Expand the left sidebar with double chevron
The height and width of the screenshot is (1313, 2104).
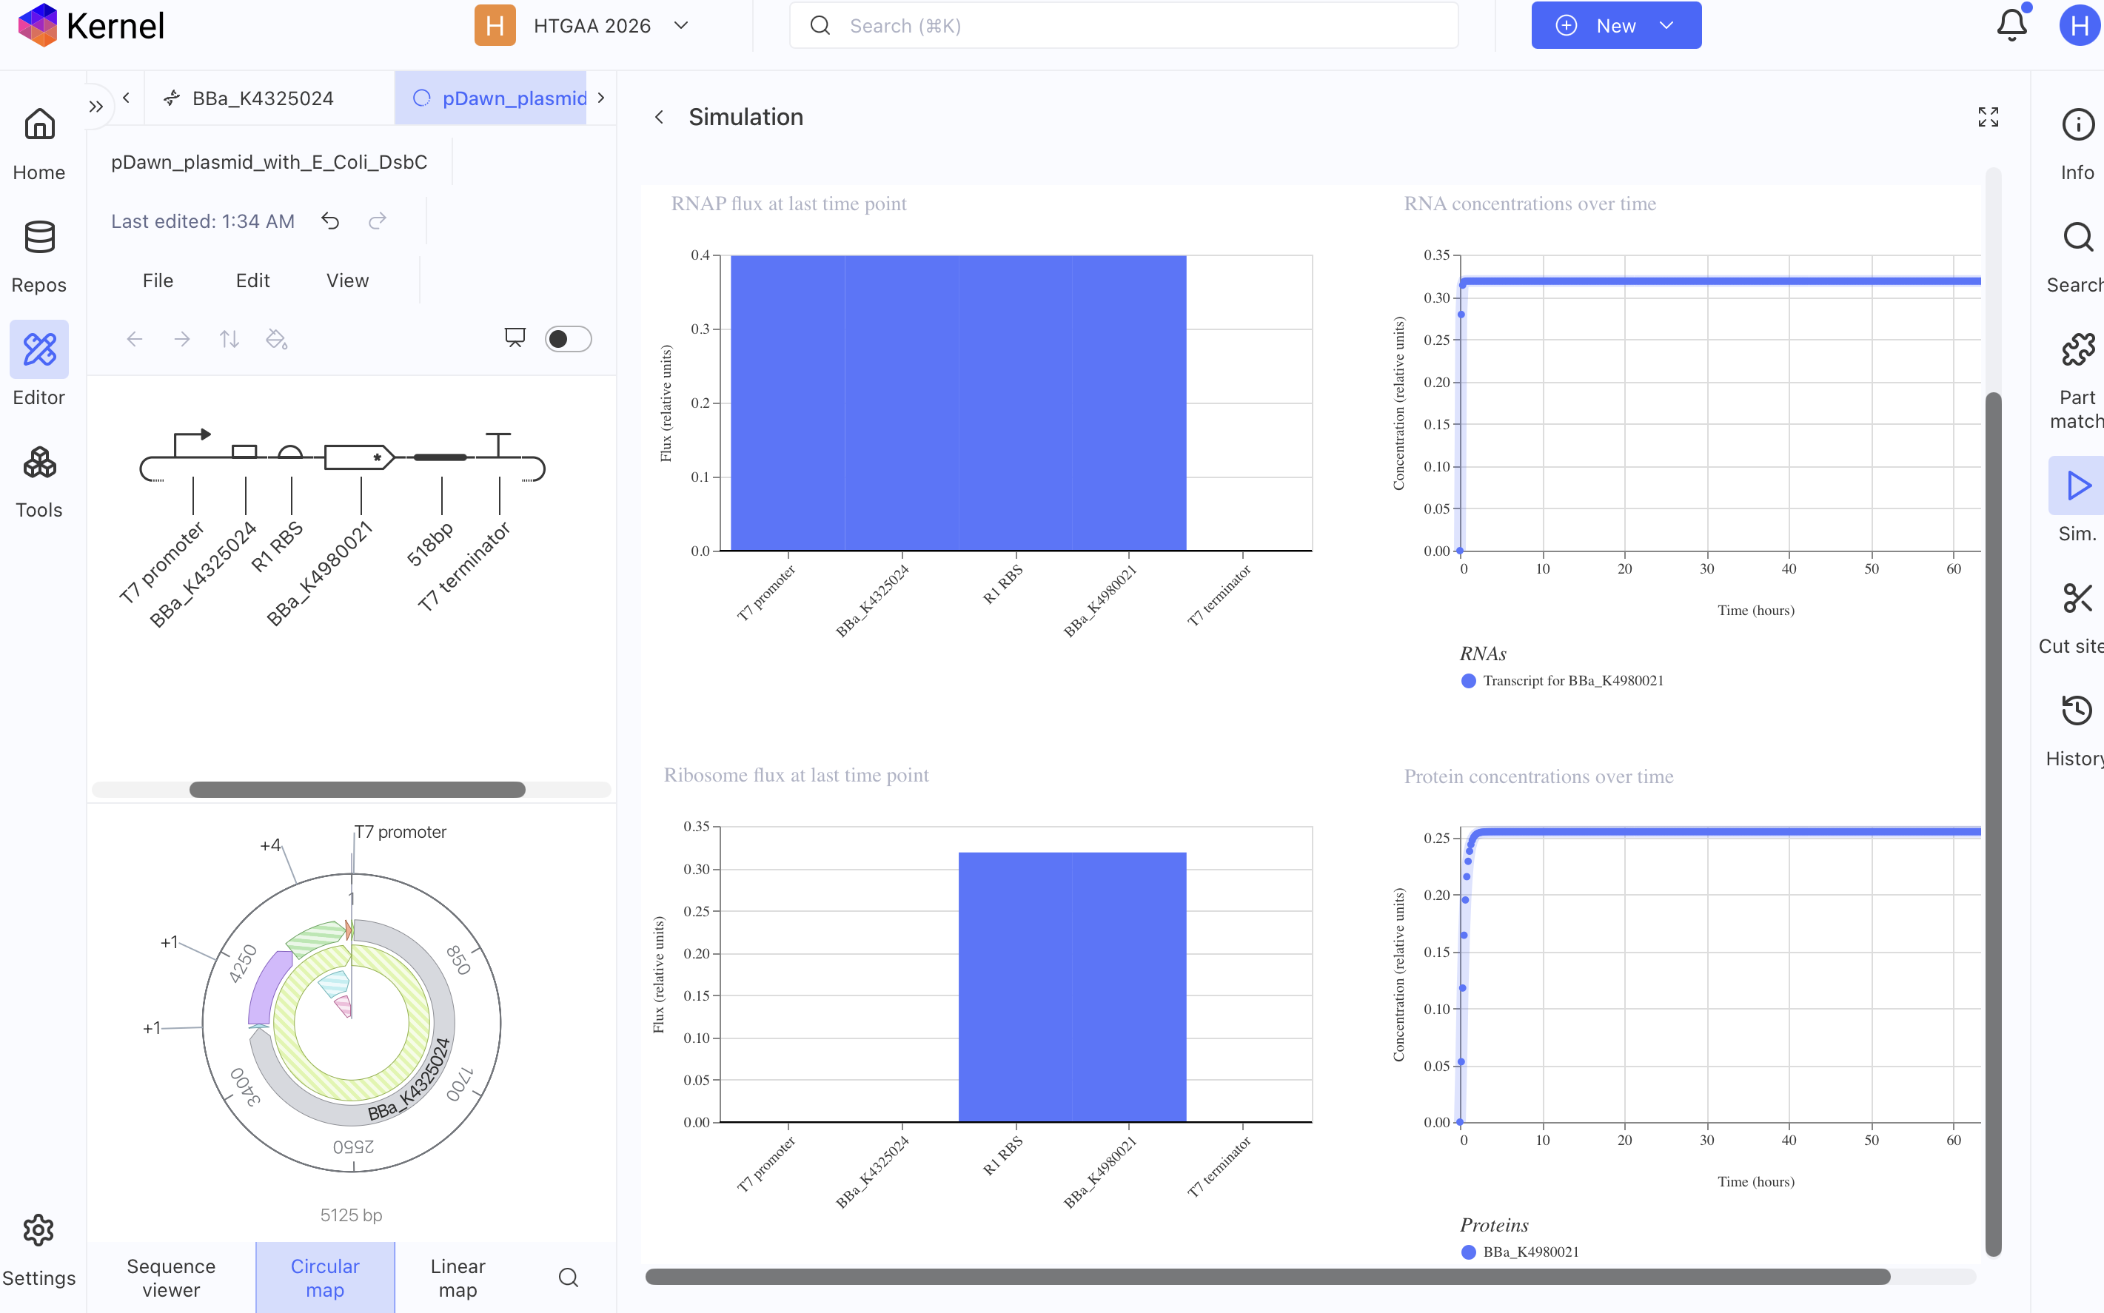(96, 107)
